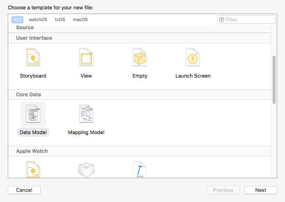Pick the Launch Screen template icon
This screenshot has width=285, height=202.
pyautogui.click(x=193, y=57)
